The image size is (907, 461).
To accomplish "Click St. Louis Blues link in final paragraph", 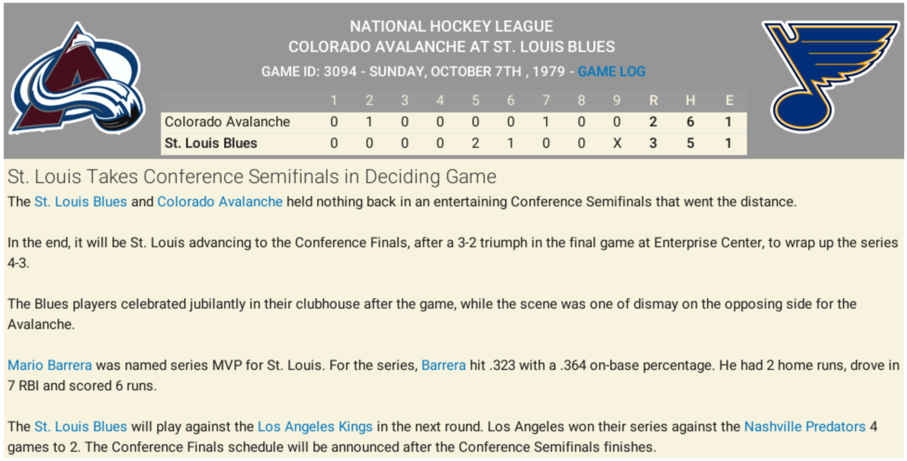I will pos(80,427).
